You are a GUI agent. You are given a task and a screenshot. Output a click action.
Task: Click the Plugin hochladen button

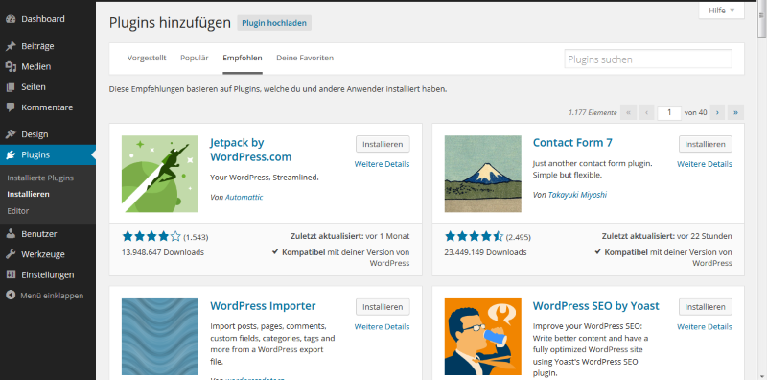click(x=274, y=23)
